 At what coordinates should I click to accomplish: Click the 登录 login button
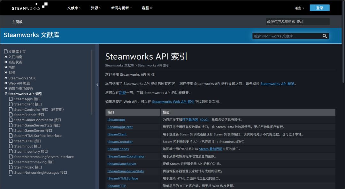(319, 8)
